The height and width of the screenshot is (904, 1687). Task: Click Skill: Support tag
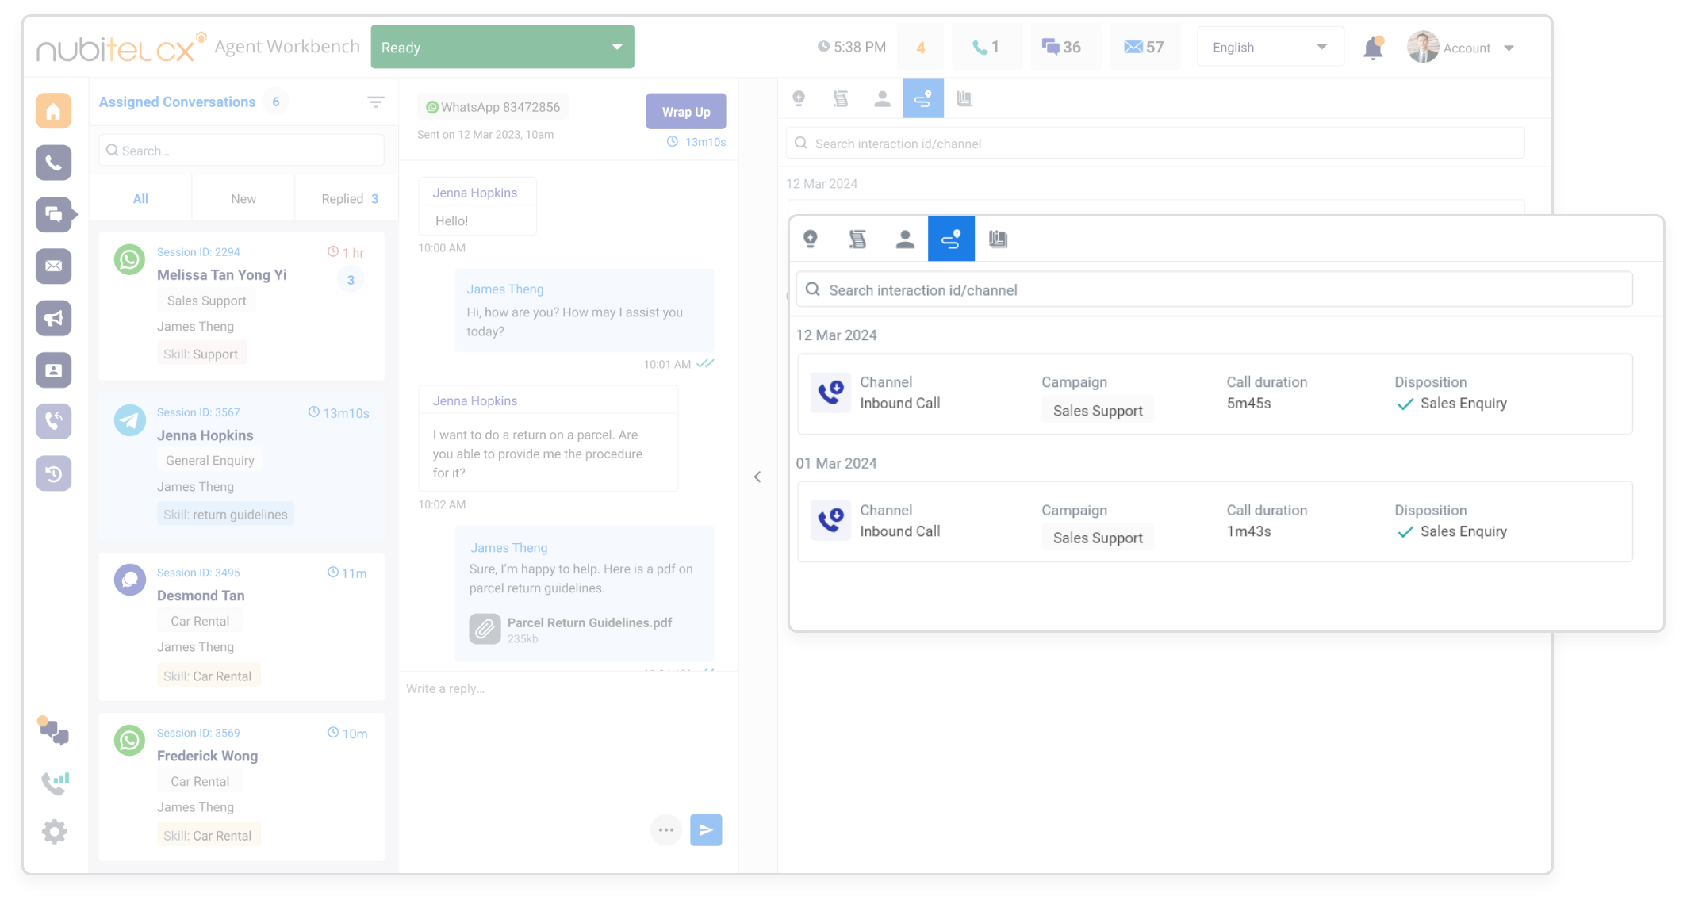click(201, 354)
